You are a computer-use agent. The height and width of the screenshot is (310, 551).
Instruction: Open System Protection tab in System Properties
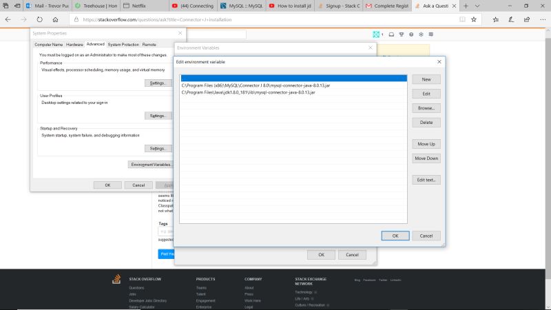(x=123, y=45)
